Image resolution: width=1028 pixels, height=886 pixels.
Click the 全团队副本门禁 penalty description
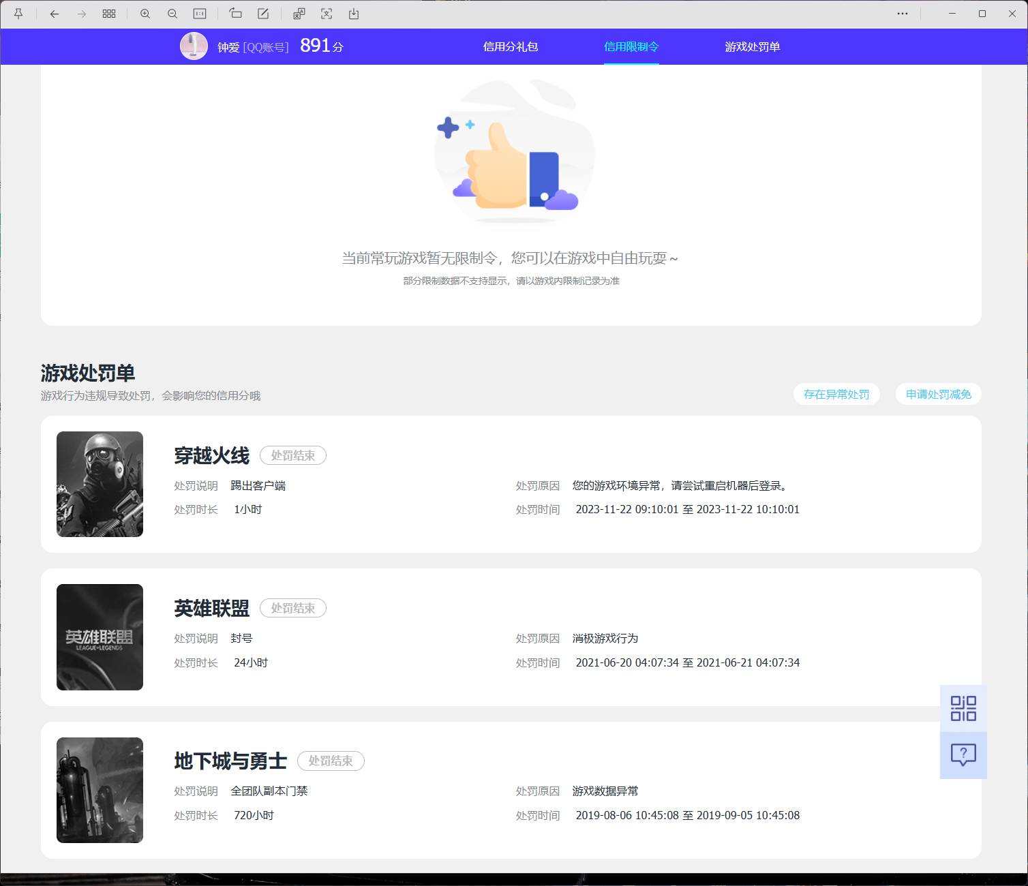269,791
